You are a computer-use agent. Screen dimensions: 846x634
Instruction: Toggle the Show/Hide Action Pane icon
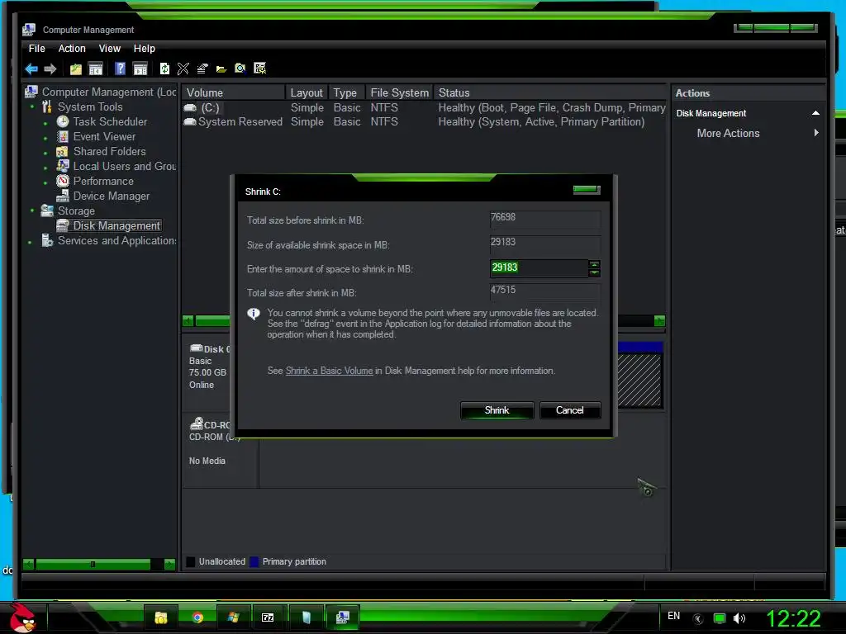[140, 69]
